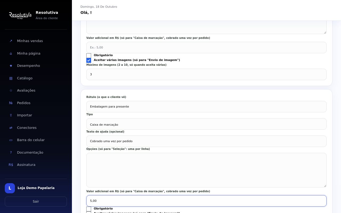Click the Loja Demo Papelaria avatar letter L

click(10, 188)
